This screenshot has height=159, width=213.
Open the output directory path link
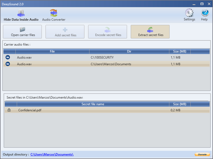(x=52, y=154)
